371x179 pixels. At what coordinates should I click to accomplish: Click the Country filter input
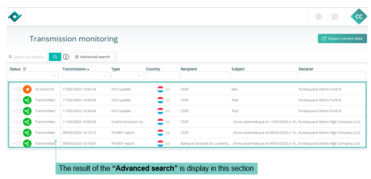(x=163, y=75)
